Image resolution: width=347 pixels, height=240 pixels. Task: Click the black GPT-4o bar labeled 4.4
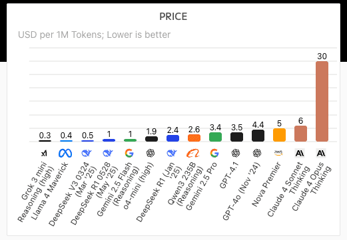258,136
